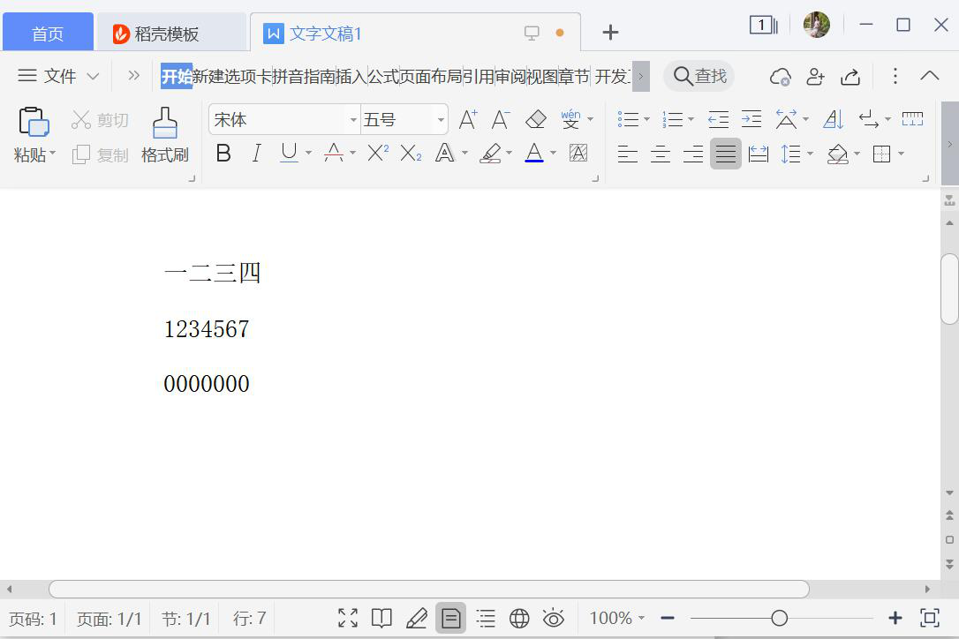The width and height of the screenshot is (959, 639).
Task: Click the 查找 search button
Action: pos(699,77)
